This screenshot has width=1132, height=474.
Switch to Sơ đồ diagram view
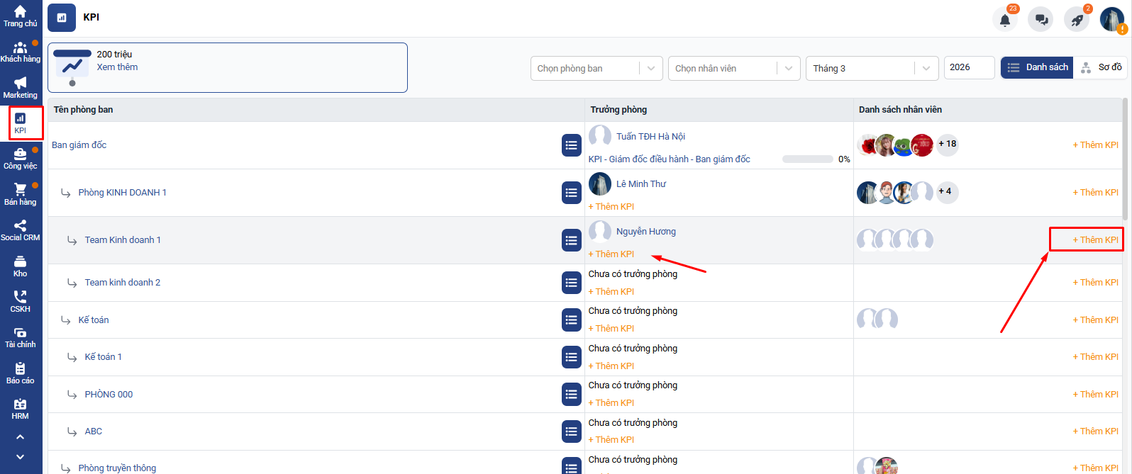tap(1101, 67)
